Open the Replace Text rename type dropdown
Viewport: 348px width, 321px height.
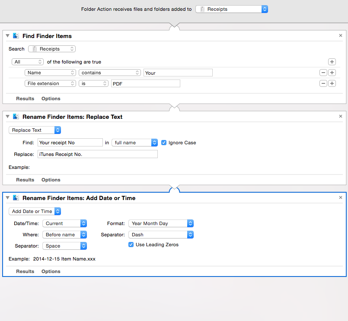(x=35, y=130)
